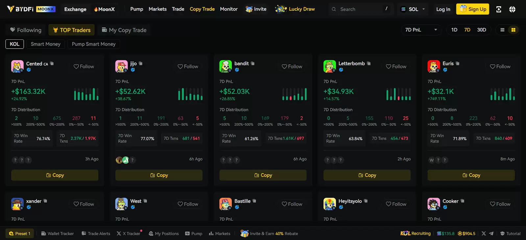Click the Copy button for Letterbomb
The image size is (526, 240).
point(367,175)
